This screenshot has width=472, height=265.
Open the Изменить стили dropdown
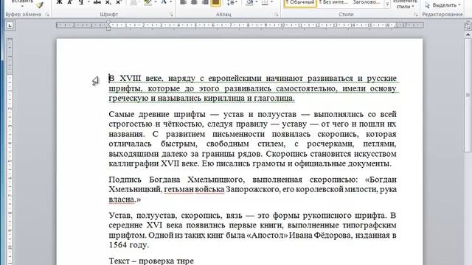(x=405, y=4)
